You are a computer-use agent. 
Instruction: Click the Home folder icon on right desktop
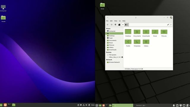pyautogui.click(x=102, y=5)
